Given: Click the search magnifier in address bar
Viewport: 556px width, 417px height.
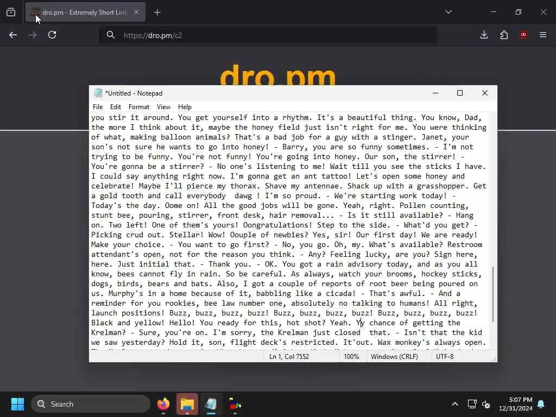Looking at the screenshot, I should 111,35.
